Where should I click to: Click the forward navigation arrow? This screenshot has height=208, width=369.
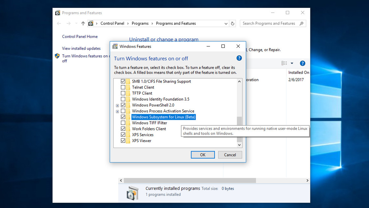click(x=69, y=23)
